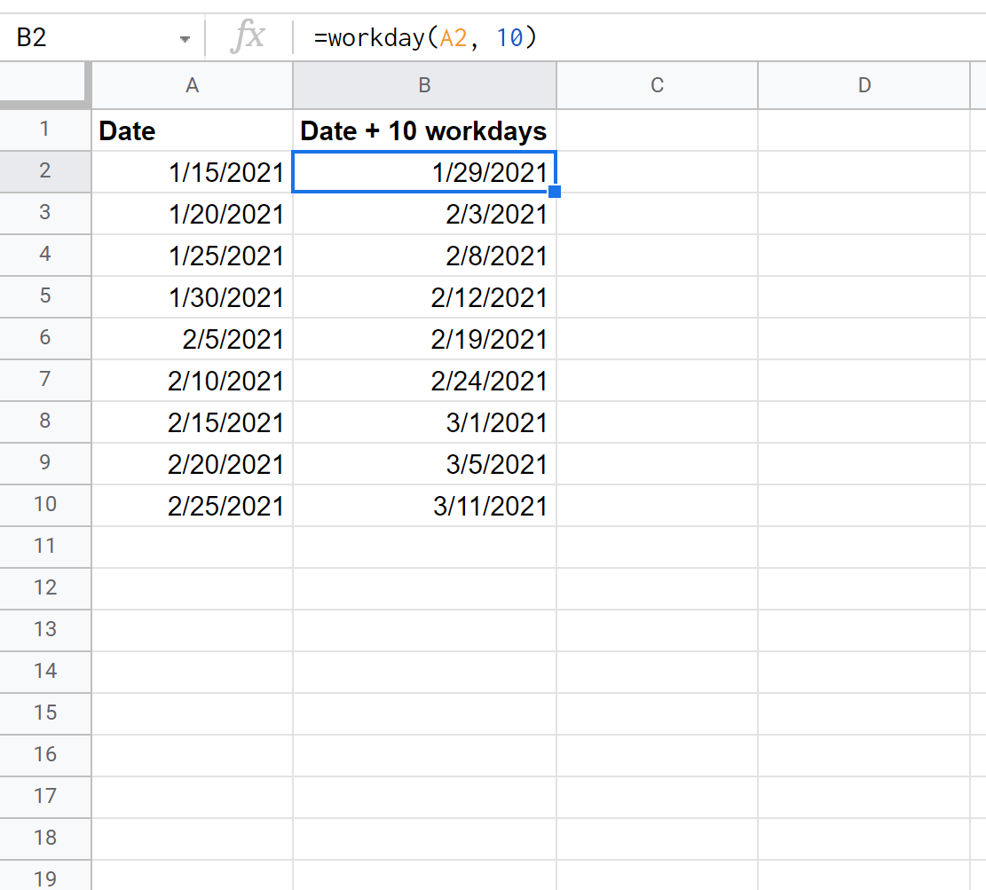986x890 pixels.
Task: Click the 'Date + 10 workdays' cell
Action: tap(424, 131)
